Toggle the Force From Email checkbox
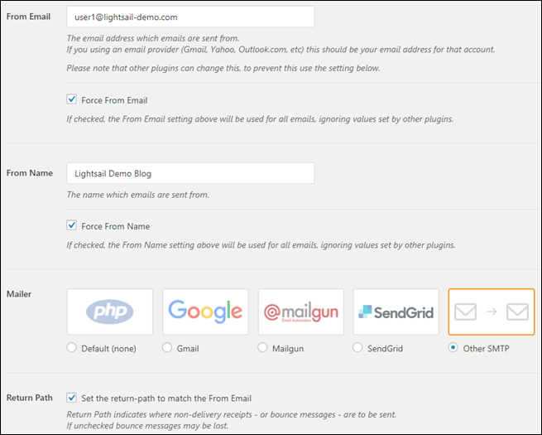Viewport: 542px width, 435px height. pyautogui.click(x=72, y=100)
